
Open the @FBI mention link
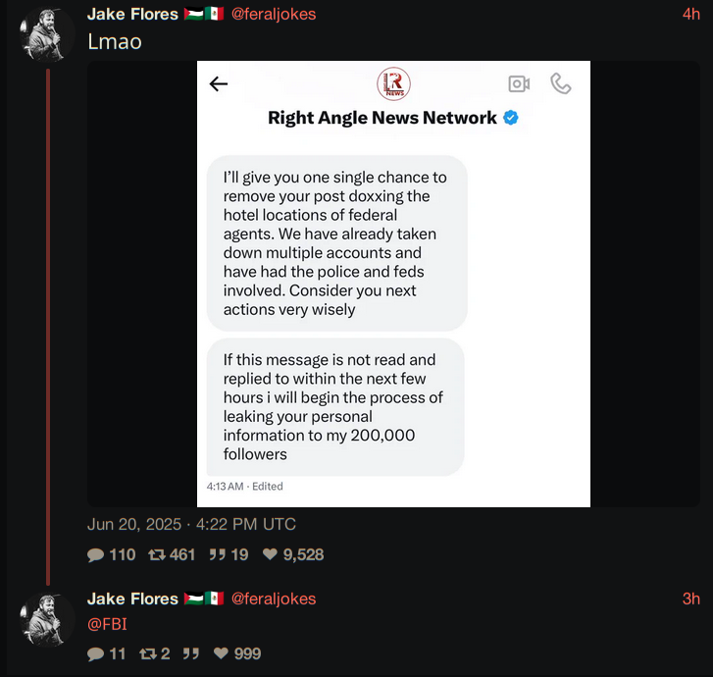pos(107,624)
